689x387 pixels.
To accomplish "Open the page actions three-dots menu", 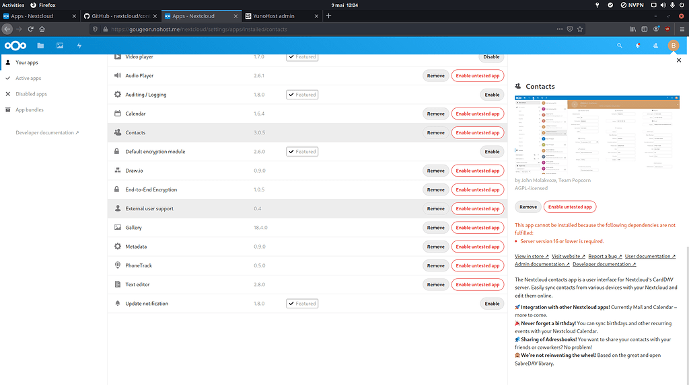I will 559,29.
